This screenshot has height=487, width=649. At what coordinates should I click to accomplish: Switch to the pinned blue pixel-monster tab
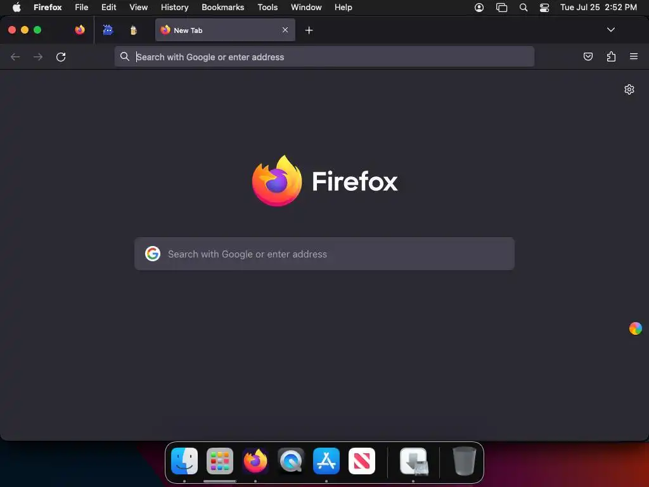pos(108,30)
